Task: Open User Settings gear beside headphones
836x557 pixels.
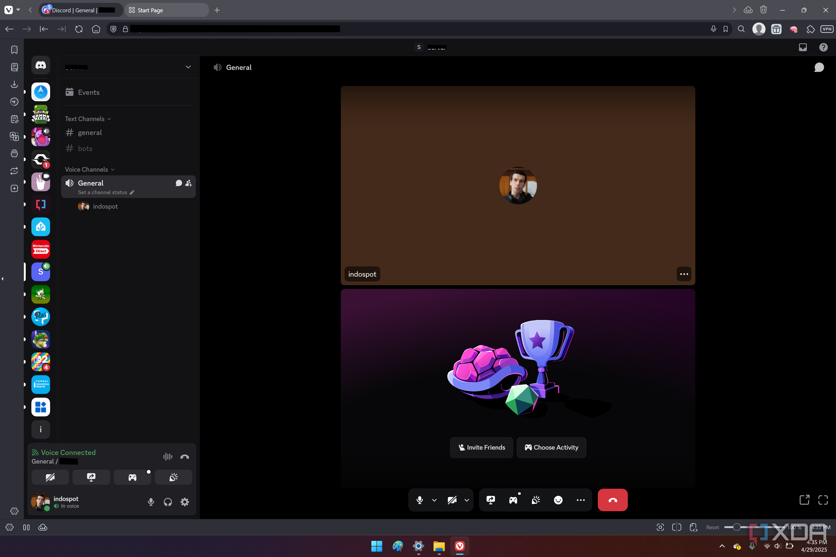Action: pos(185,502)
